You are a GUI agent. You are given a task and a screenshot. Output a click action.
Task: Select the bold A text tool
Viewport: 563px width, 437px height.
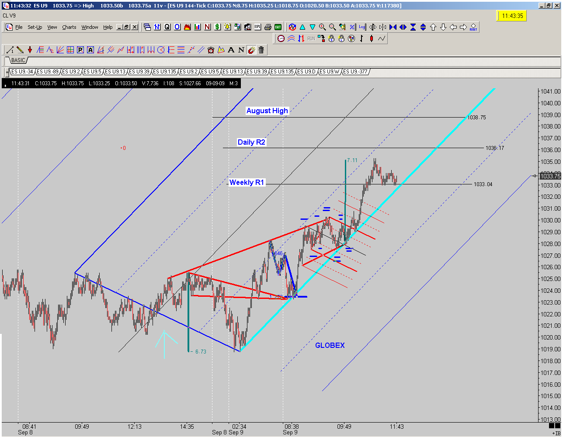click(x=231, y=50)
